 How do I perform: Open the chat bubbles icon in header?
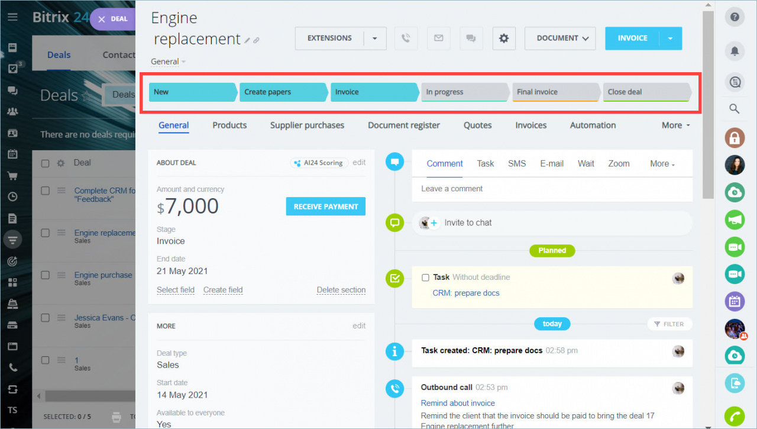tap(471, 38)
